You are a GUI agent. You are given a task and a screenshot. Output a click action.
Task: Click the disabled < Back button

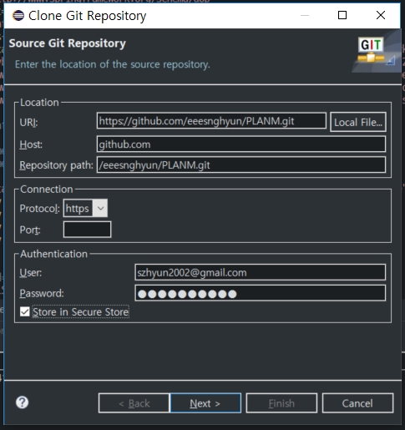[x=134, y=403]
